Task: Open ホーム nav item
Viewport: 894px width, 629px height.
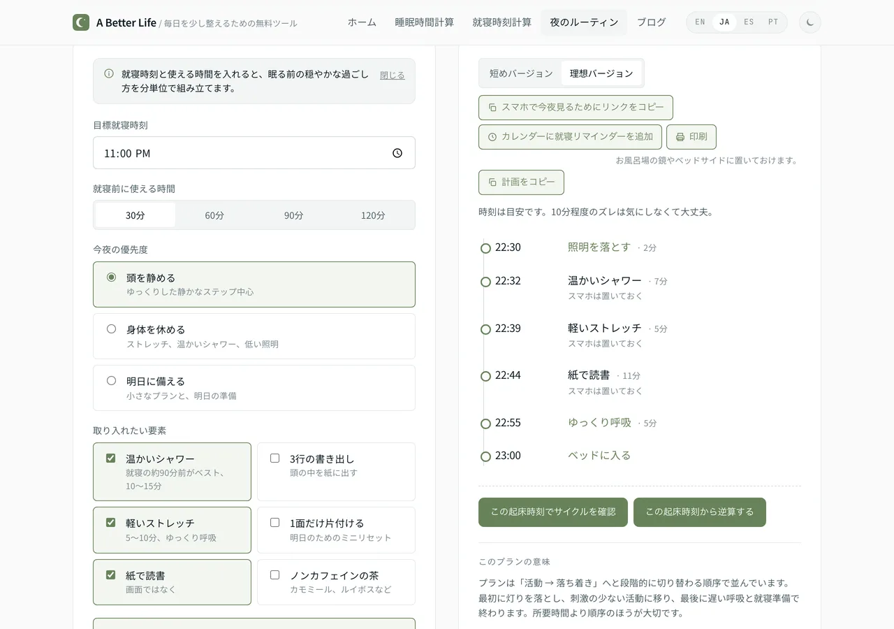Action: (362, 22)
